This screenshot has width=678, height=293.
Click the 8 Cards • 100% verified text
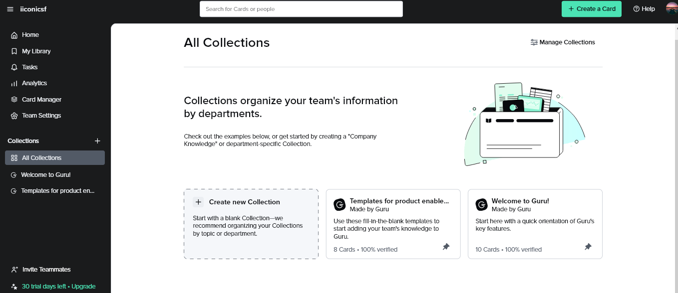pyautogui.click(x=365, y=250)
